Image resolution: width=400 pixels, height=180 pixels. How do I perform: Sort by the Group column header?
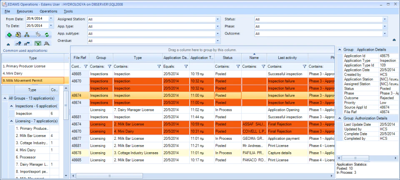101,58
